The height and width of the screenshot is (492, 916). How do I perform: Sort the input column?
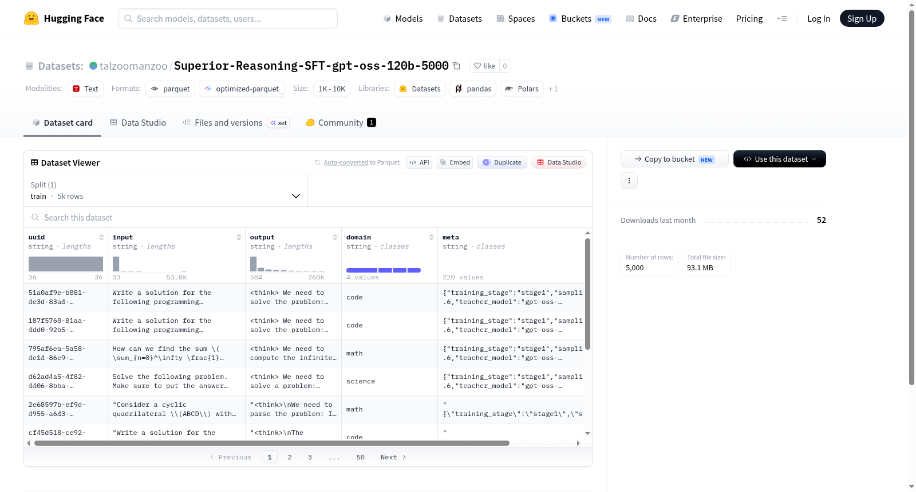(x=239, y=237)
